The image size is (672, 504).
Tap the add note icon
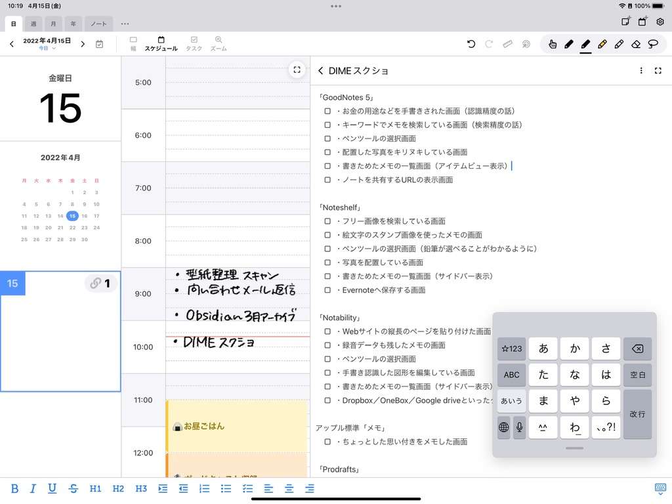click(x=625, y=22)
